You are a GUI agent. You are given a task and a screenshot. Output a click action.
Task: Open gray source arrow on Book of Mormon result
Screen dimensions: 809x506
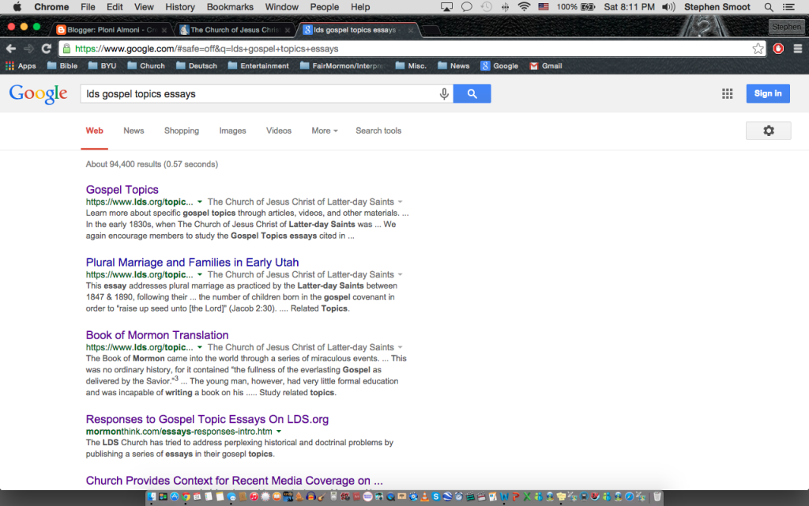[x=400, y=348]
